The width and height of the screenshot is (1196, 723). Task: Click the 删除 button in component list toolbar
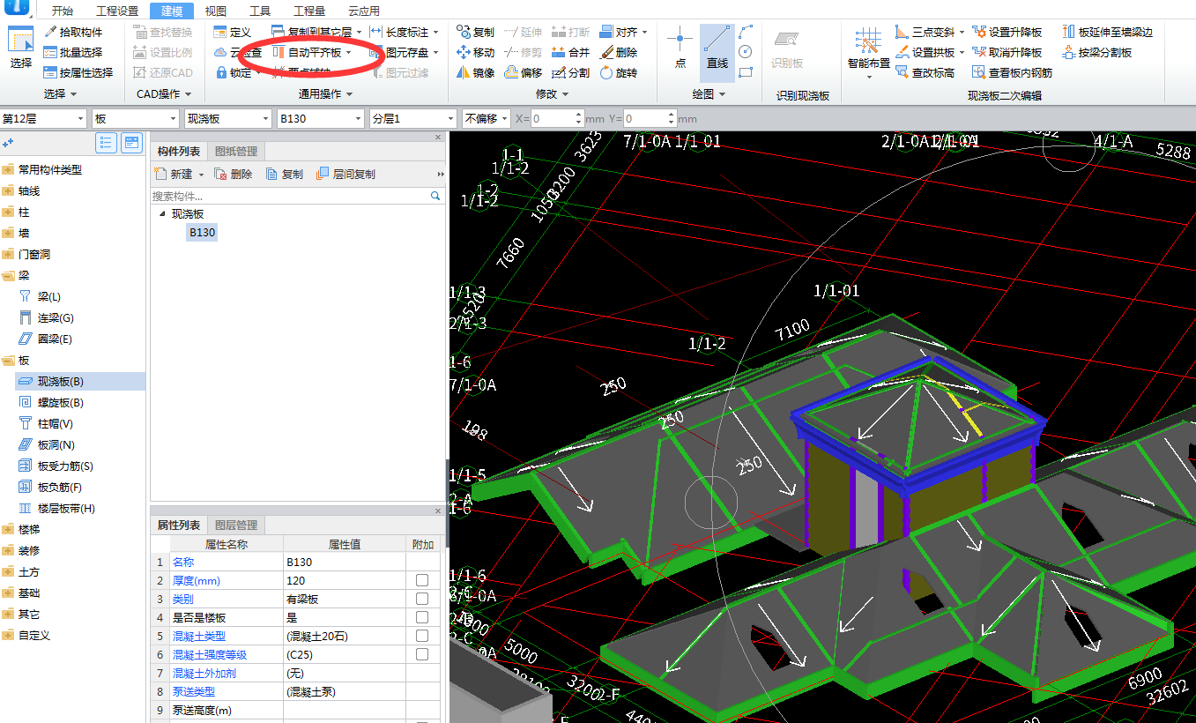234,175
